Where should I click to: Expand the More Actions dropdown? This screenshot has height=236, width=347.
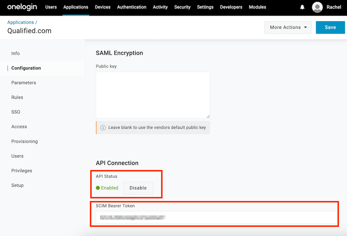pyautogui.click(x=288, y=27)
